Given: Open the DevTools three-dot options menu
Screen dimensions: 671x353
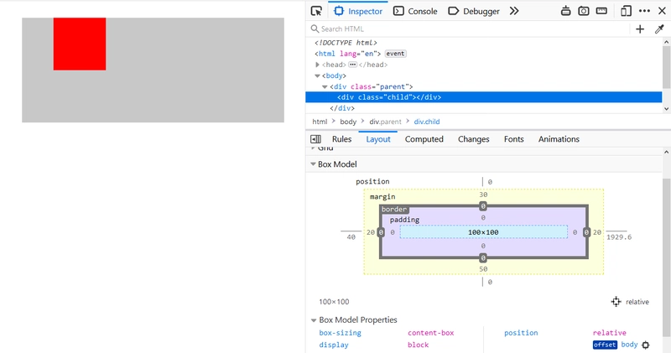Looking at the screenshot, I should coord(644,11).
